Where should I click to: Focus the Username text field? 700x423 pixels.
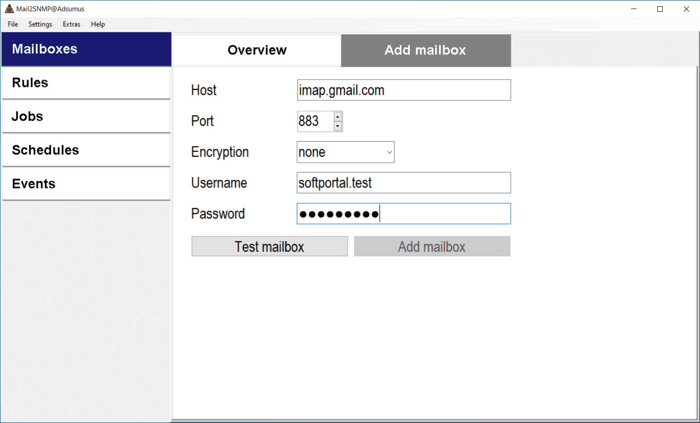pyautogui.click(x=404, y=183)
